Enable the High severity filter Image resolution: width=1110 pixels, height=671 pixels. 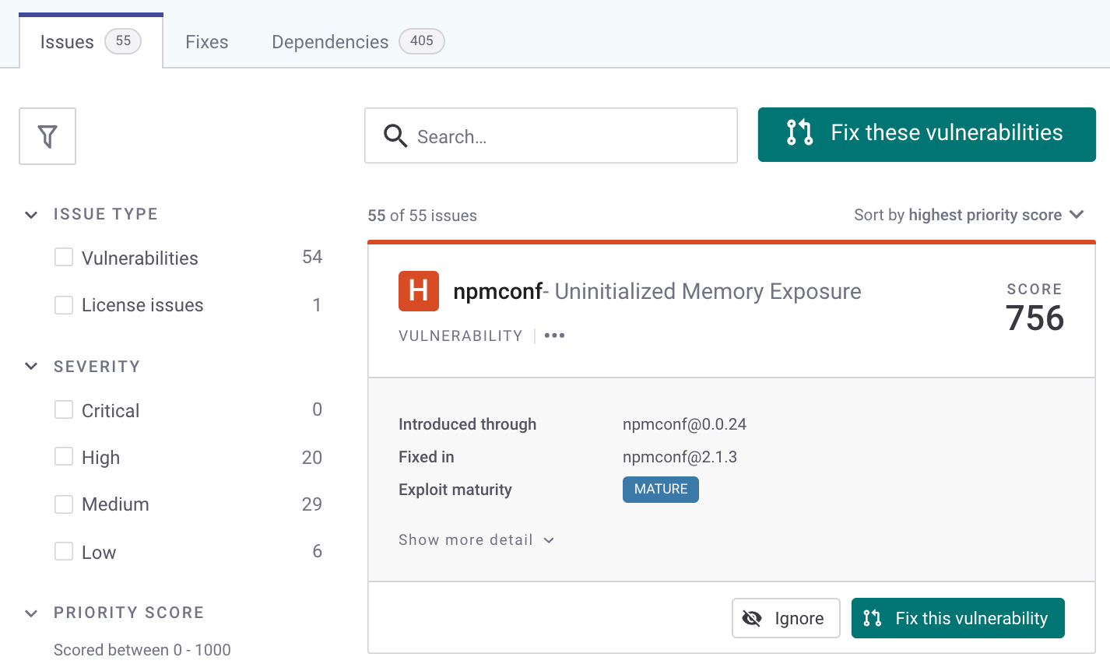(63, 457)
